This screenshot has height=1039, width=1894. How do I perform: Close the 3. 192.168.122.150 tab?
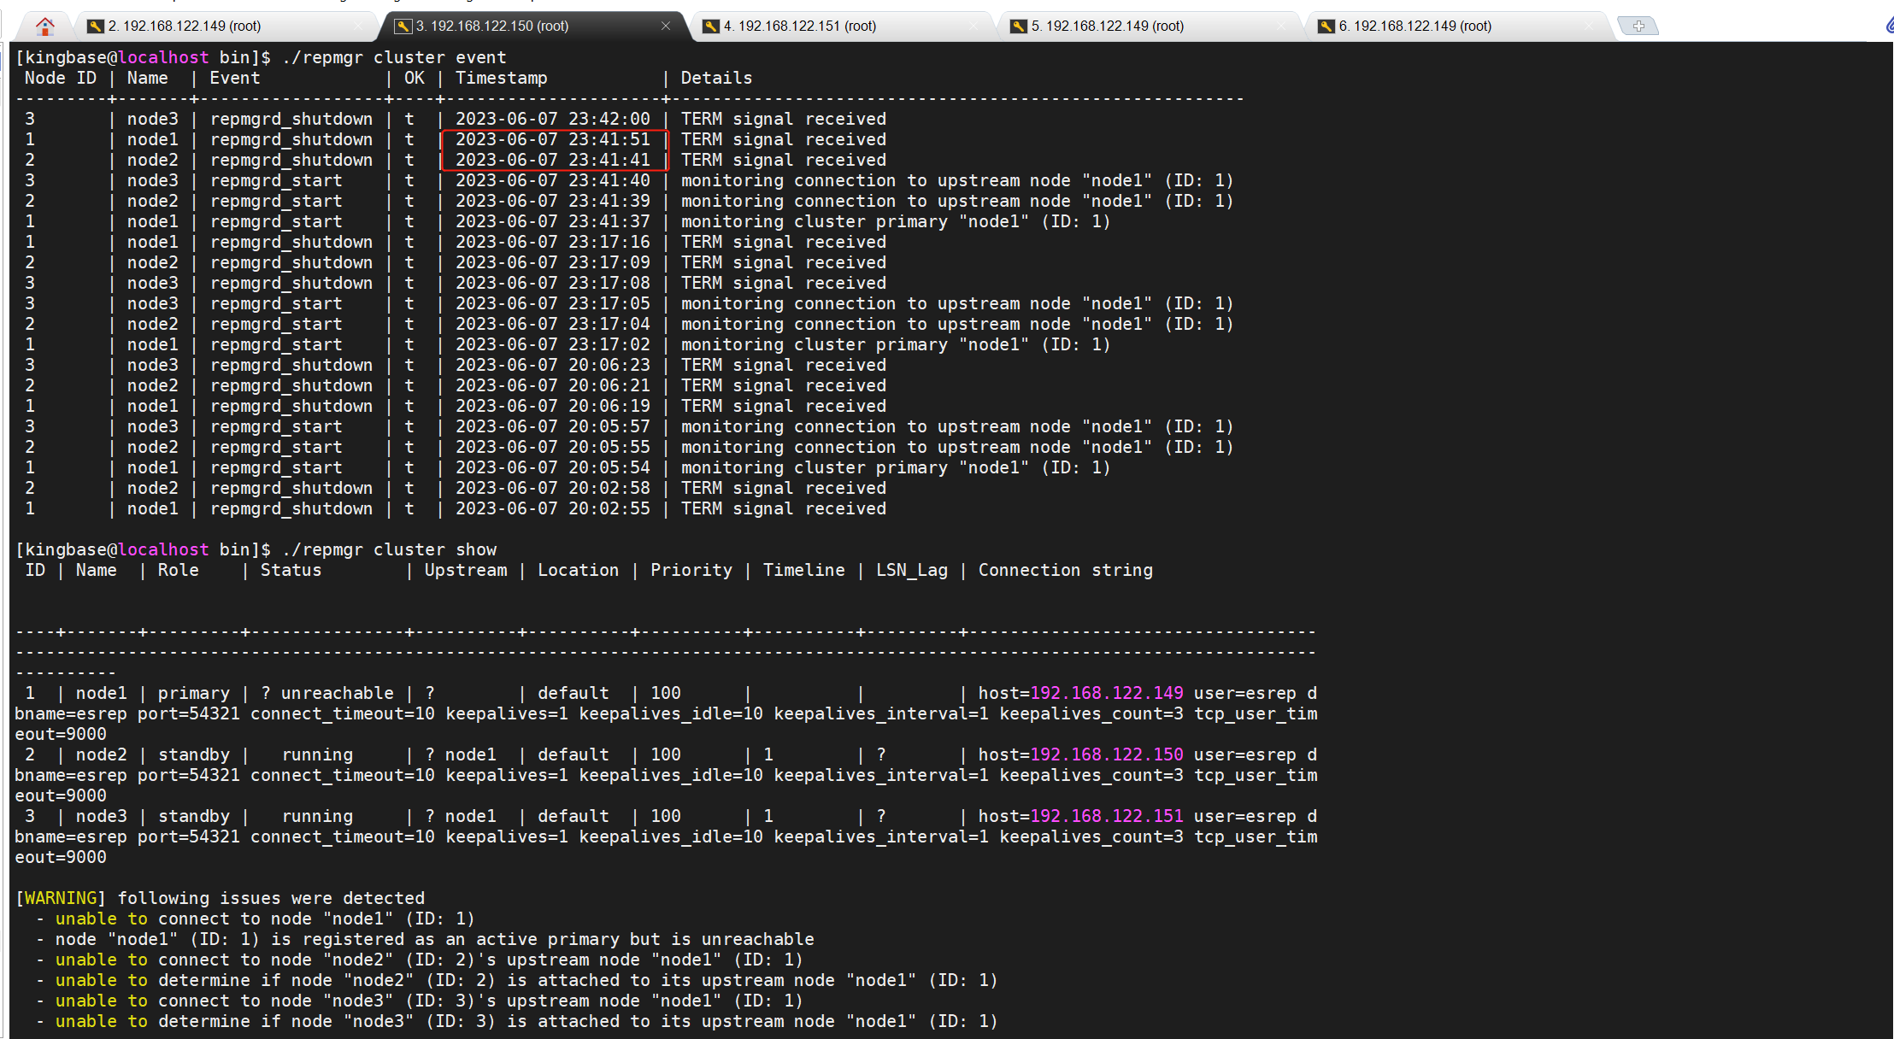tap(665, 26)
